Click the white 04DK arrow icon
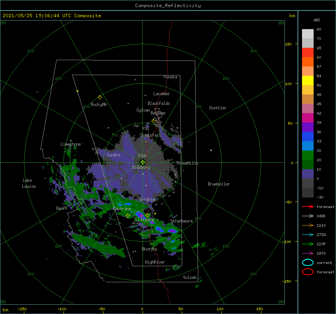The height and width of the screenshot is (314, 336). (308, 216)
